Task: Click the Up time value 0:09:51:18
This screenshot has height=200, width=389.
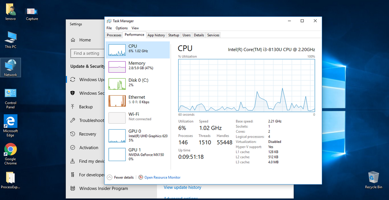Action: point(191,157)
